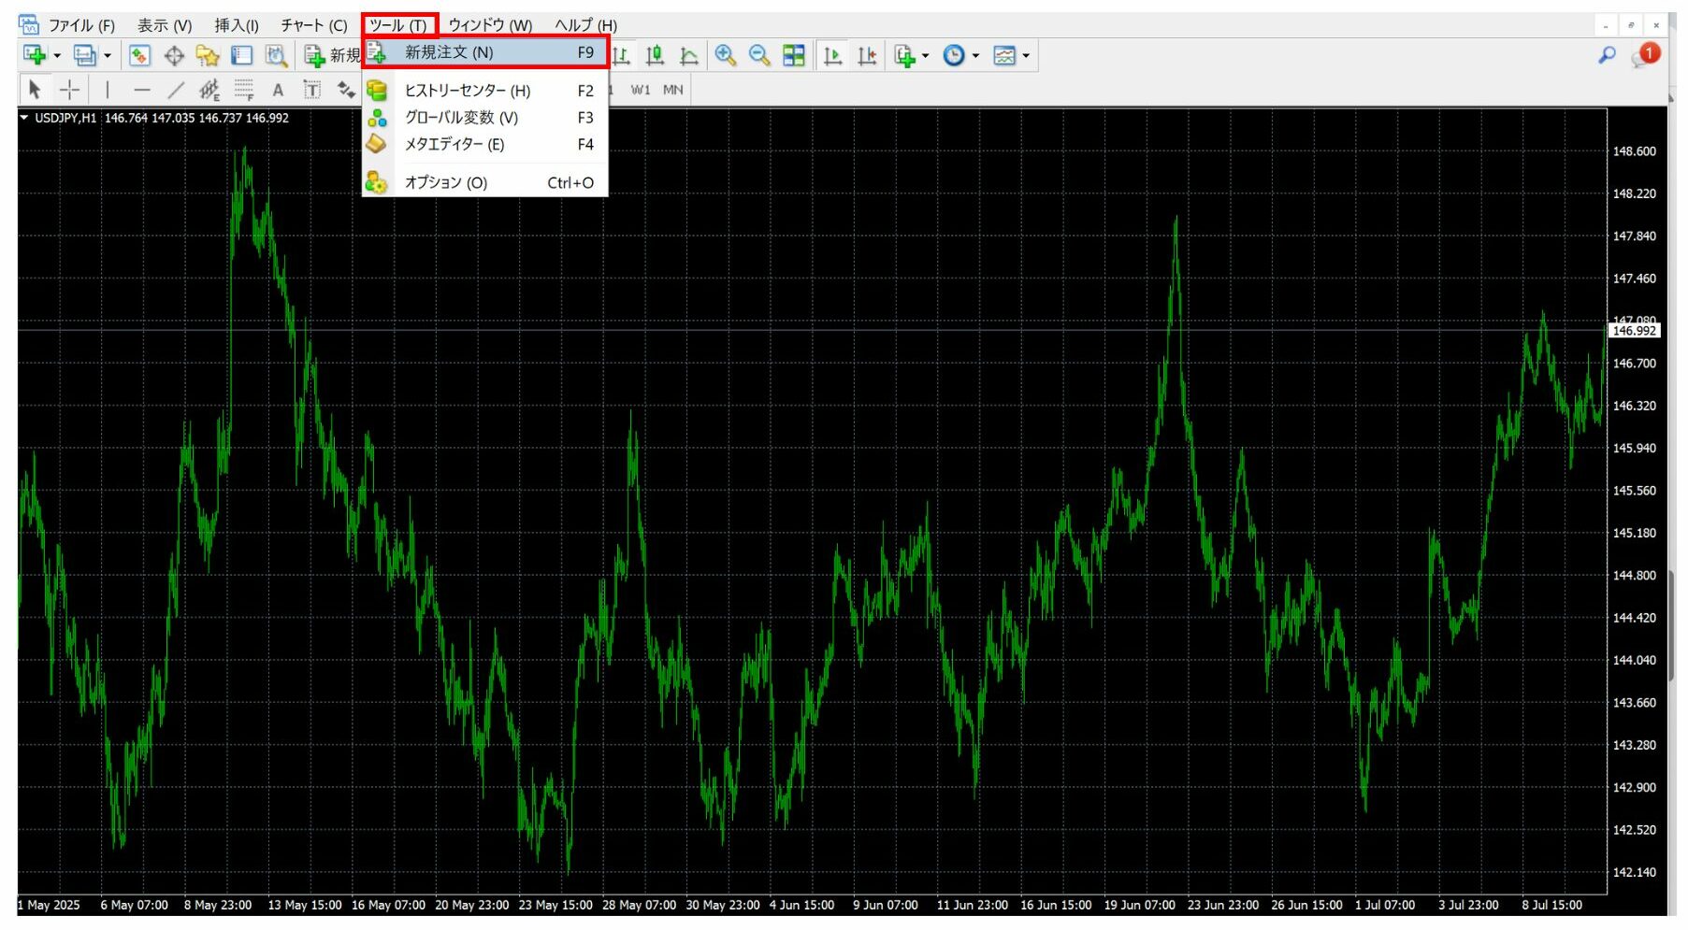Open グローバル変数 (V) menu entry
Viewport: 1688px width, 930px height.
tap(460, 118)
